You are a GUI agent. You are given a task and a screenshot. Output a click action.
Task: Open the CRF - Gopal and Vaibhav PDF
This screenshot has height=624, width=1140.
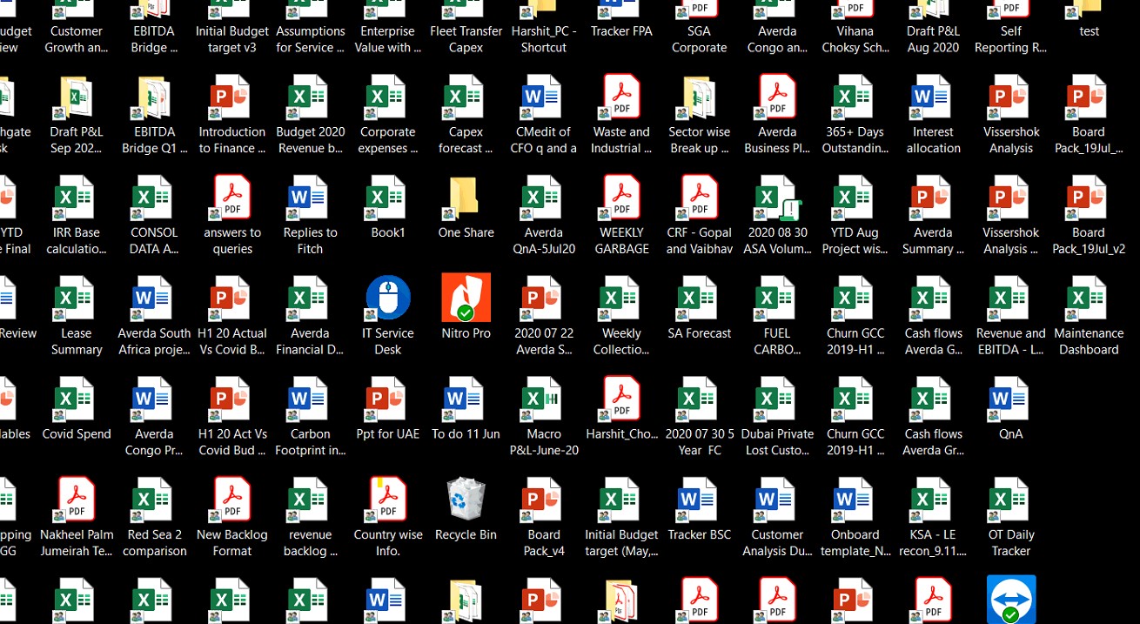699,197
